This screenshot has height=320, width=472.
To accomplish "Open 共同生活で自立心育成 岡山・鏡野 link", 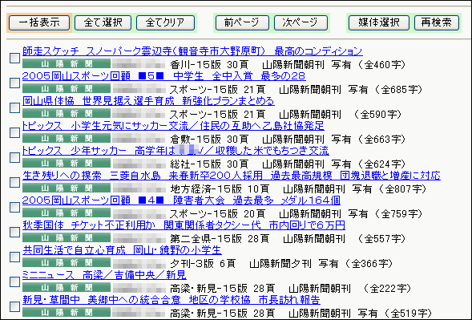I will click(122, 250).
